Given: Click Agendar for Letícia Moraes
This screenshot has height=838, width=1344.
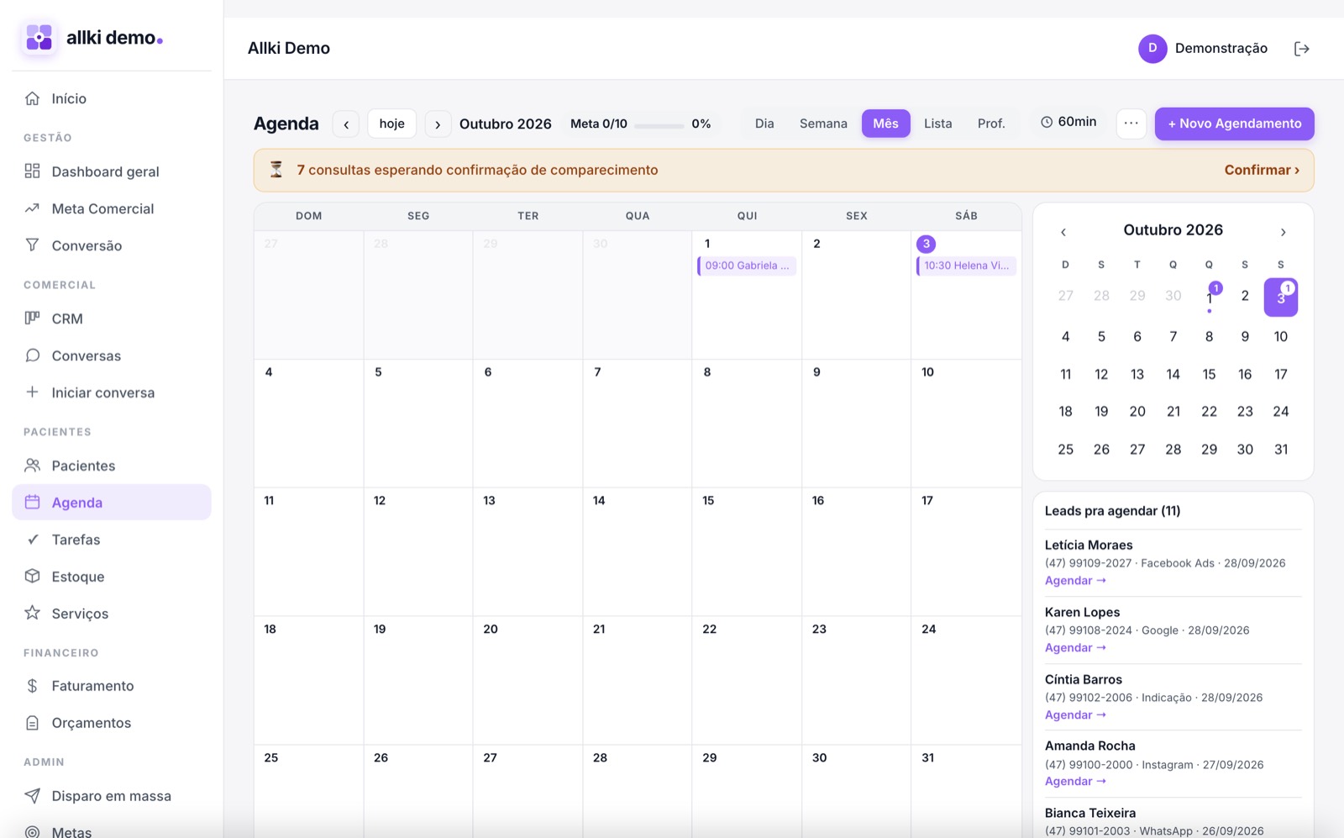Looking at the screenshot, I should pyautogui.click(x=1075, y=581).
